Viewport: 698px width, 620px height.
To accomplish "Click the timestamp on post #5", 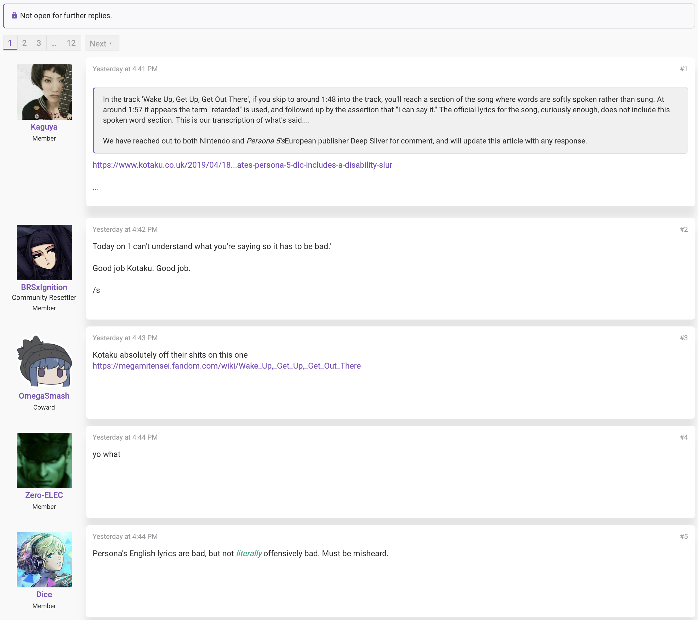I will coord(125,537).
